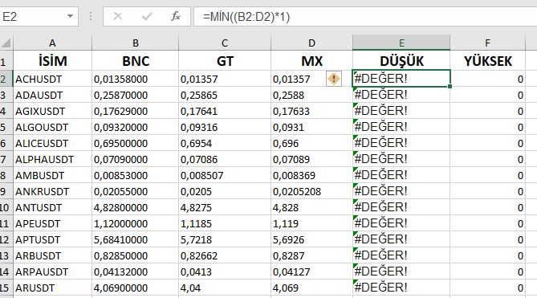Select the ANTUSDT cell
The image size is (537, 298).
[x=52, y=207]
